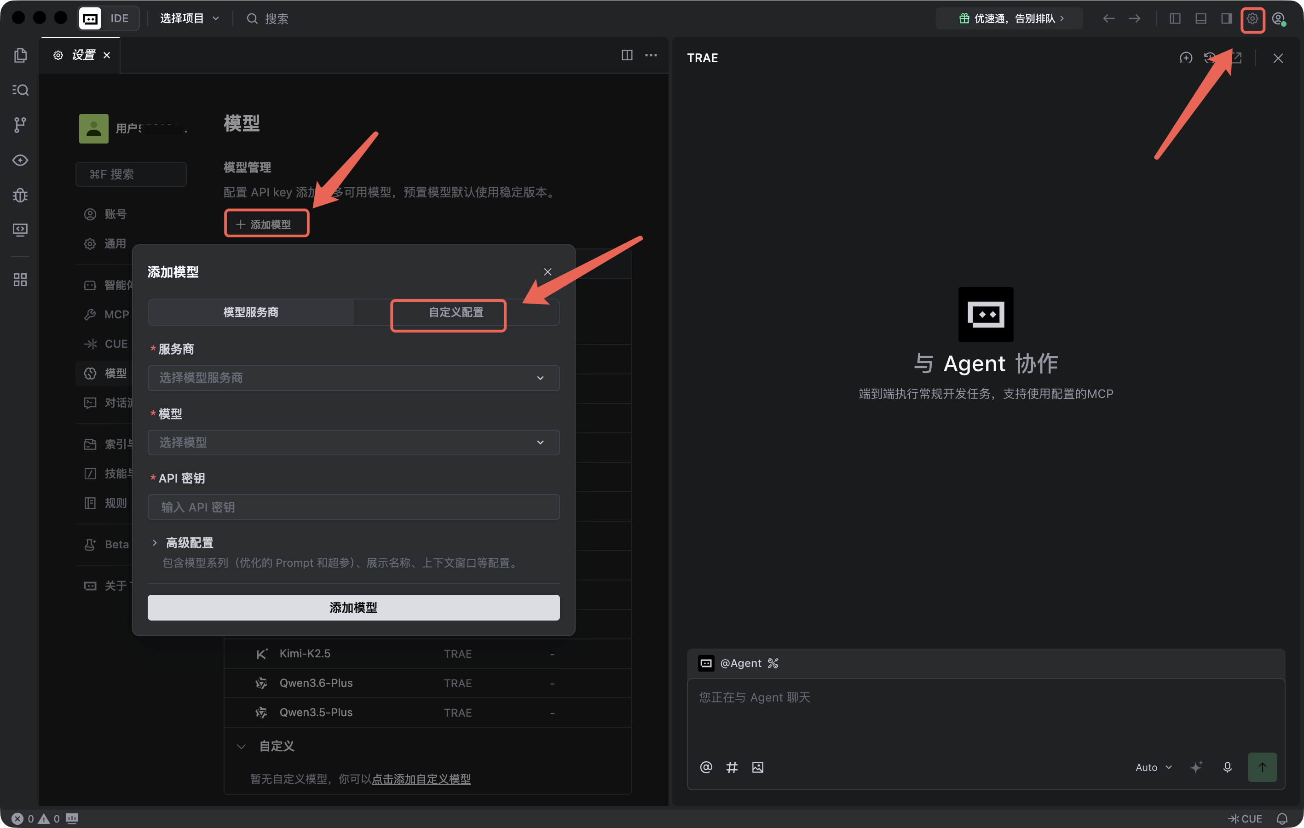
Task: Insert an @ mention in chat input
Action: [706, 767]
